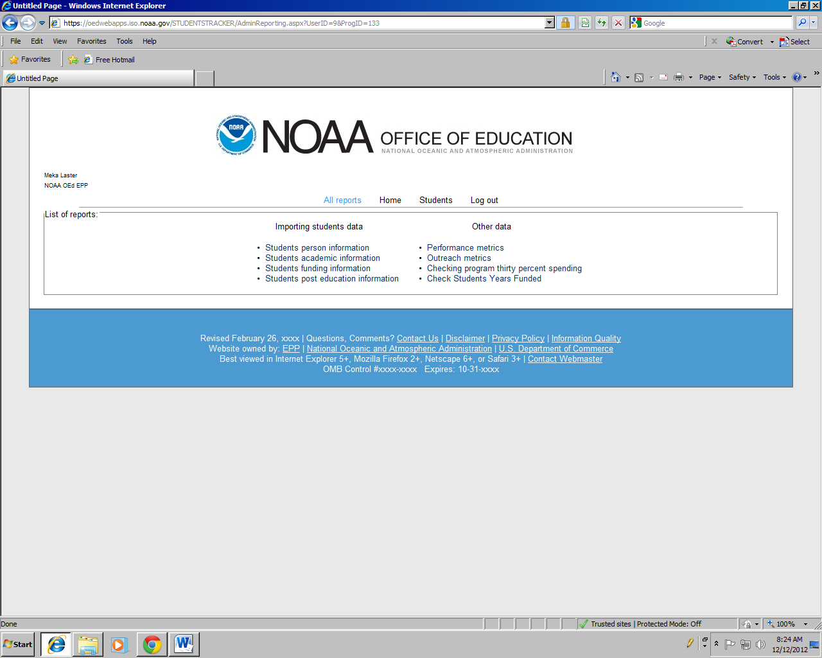The width and height of the screenshot is (822, 658).
Task: Open Windows Explorer folder taskbar icon
Action: click(88, 645)
